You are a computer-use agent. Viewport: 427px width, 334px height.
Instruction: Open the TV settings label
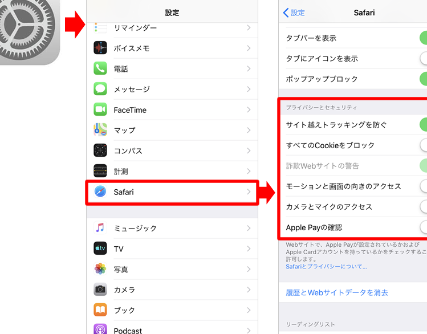[x=119, y=249]
